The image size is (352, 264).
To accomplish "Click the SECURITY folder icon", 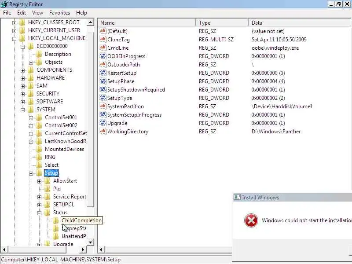I will point(30,94).
